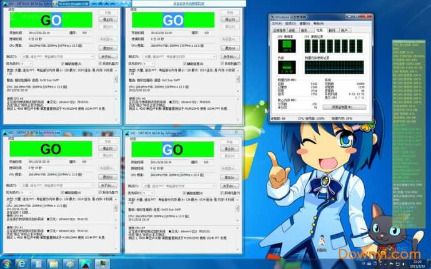Viewport: 431px width, 269px height.
Task: Click the 内存 usage gauge in Task Manager
Action: click(287, 67)
